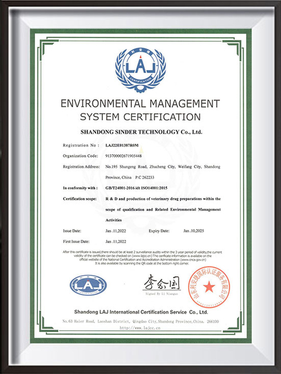Click 'Signed By Li Nianguo' caption
Viewport: 281px width, 374px height.
(162, 294)
